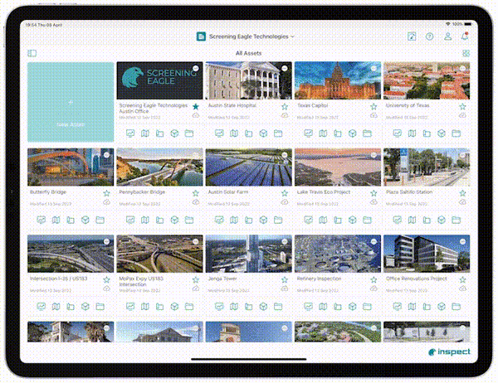The image size is (498, 383).
Task: Open dashboard icon for Austin Office asset
Action: (130, 133)
